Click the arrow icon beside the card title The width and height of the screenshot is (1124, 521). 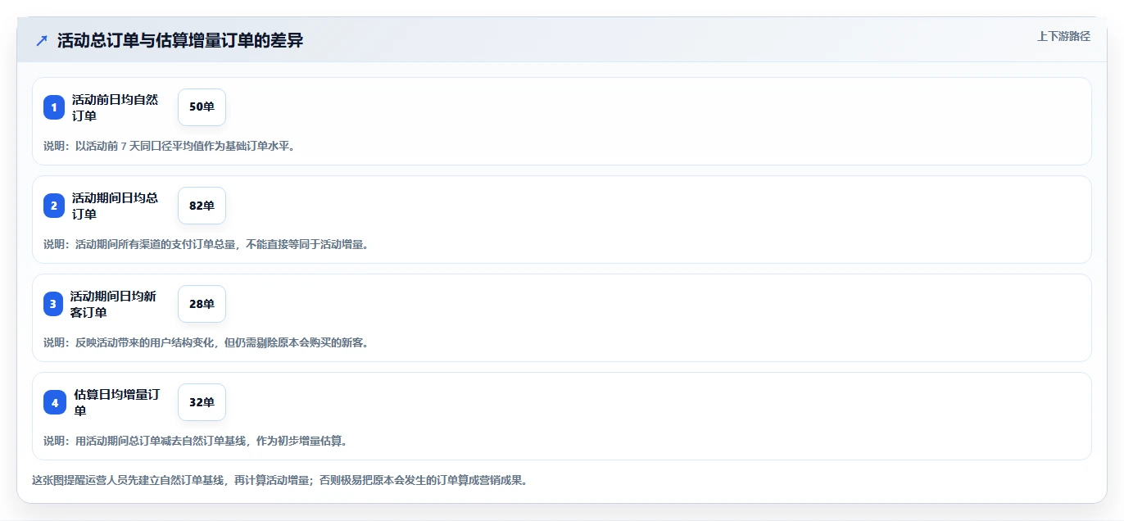pyautogui.click(x=42, y=40)
